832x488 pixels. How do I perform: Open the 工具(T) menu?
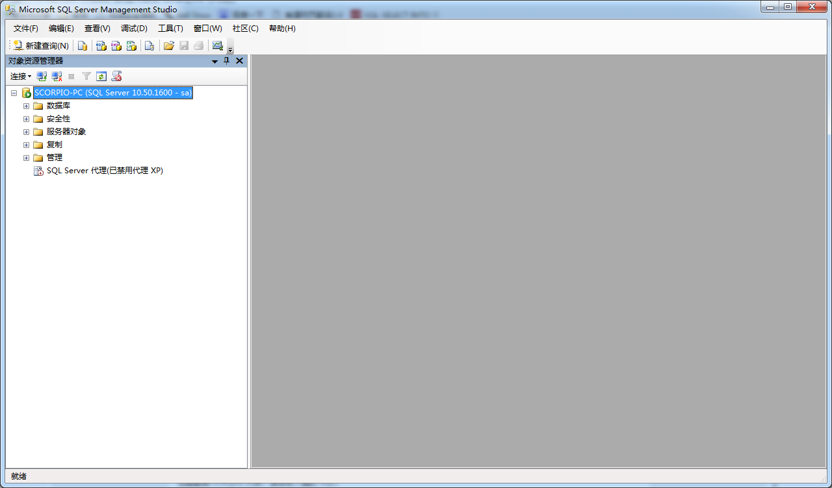(170, 29)
